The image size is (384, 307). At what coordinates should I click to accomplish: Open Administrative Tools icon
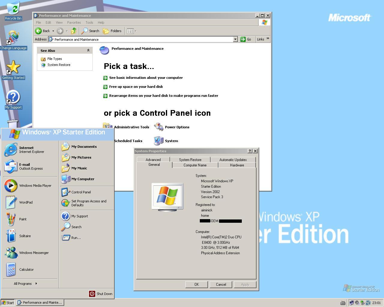(126, 127)
